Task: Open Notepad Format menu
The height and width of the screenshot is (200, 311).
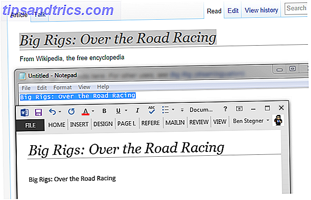Action: coord(62,87)
